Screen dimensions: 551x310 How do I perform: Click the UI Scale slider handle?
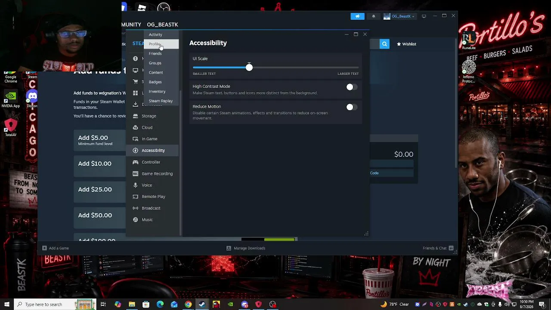pyautogui.click(x=249, y=68)
